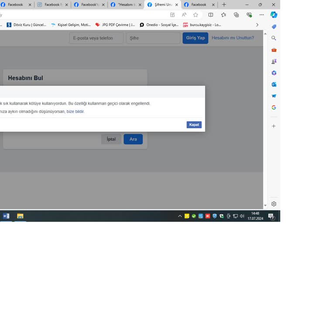Switch to the "Hesabını b... tab
335x335 pixels.
[126, 4]
